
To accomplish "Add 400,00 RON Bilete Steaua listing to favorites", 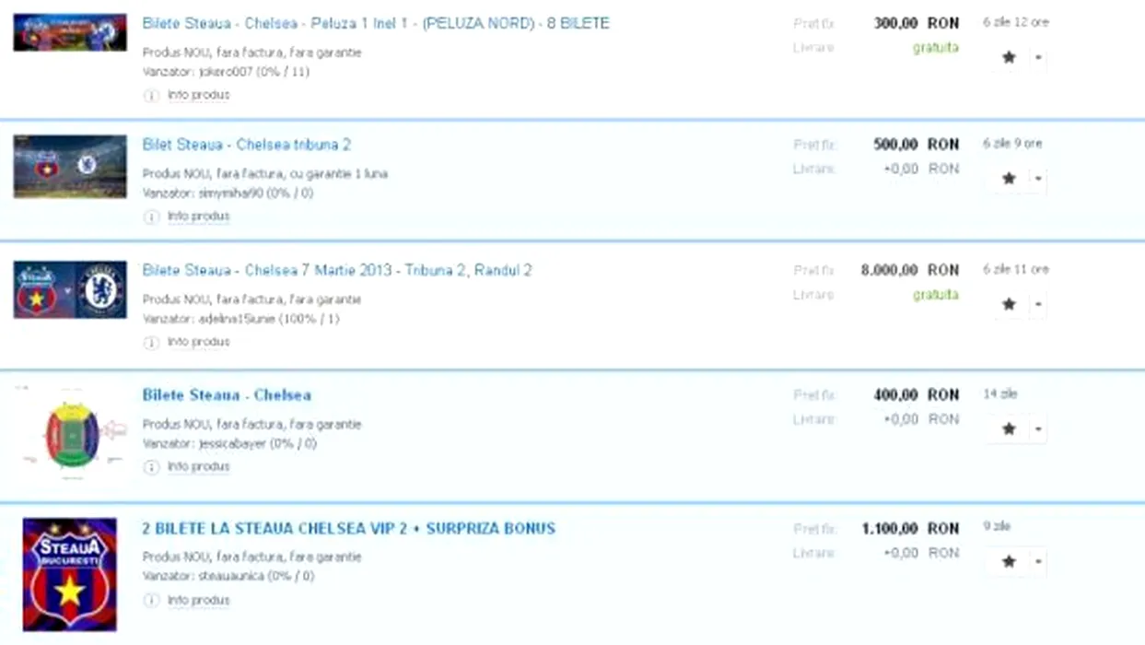I will tap(1009, 428).
